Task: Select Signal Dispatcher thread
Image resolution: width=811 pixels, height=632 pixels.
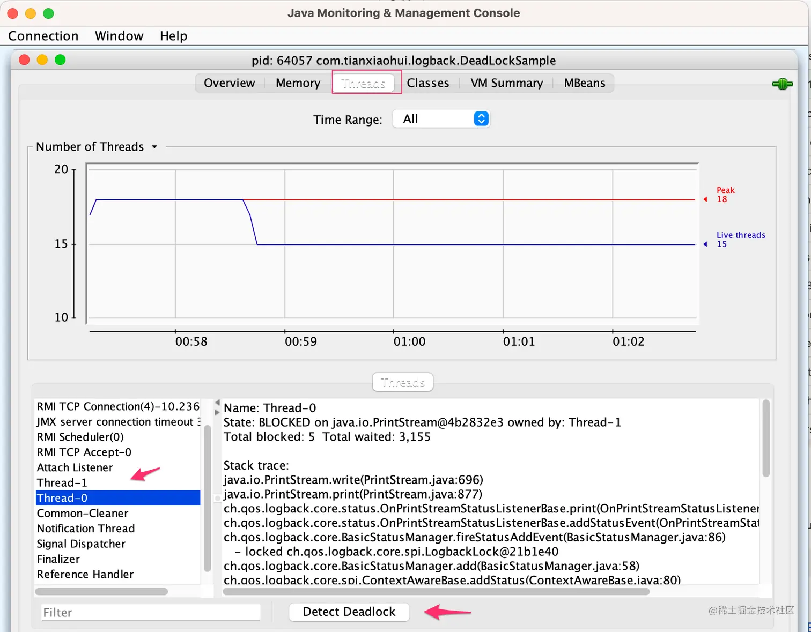Action: (x=118, y=544)
